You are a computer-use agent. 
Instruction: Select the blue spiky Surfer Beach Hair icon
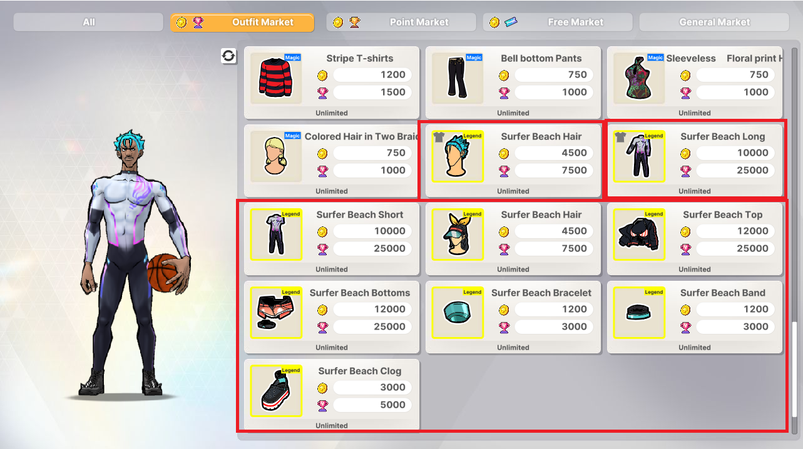458,156
